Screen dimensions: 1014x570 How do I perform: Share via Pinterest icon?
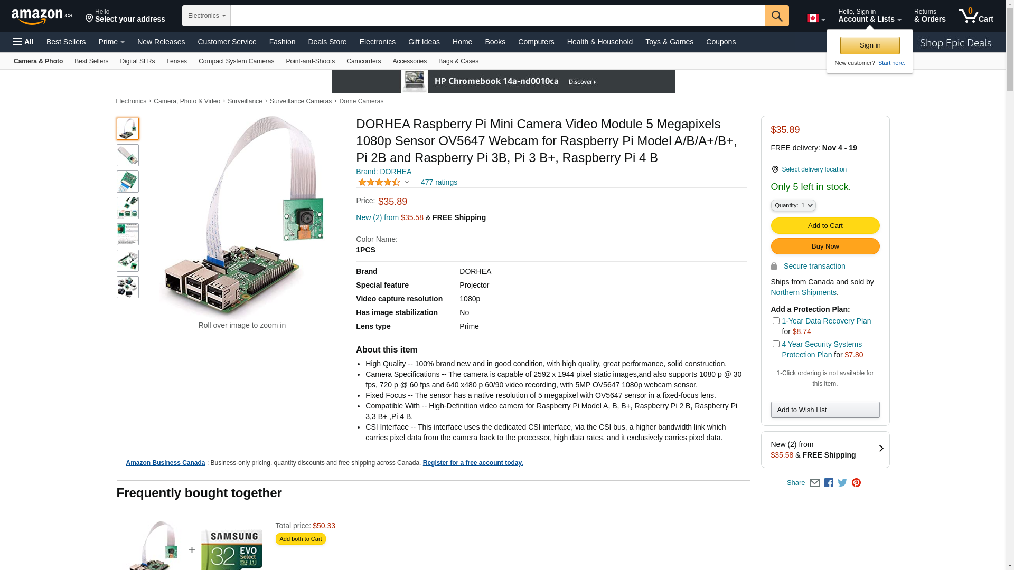pyautogui.click(x=856, y=483)
